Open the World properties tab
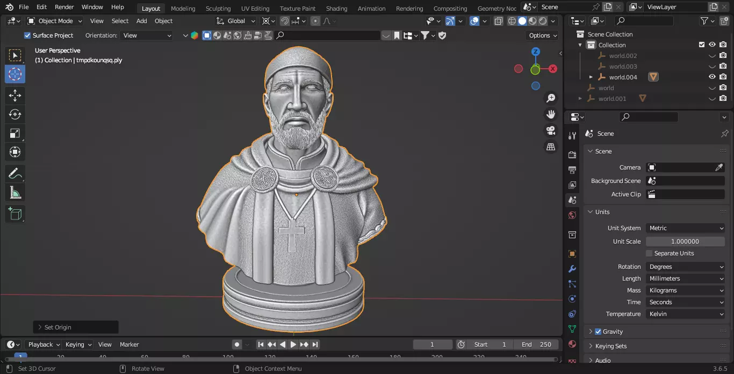 572,215
